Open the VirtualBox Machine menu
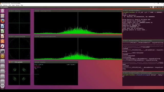The height and width of the screenshot is (92, 164). (x=5, y=5)
